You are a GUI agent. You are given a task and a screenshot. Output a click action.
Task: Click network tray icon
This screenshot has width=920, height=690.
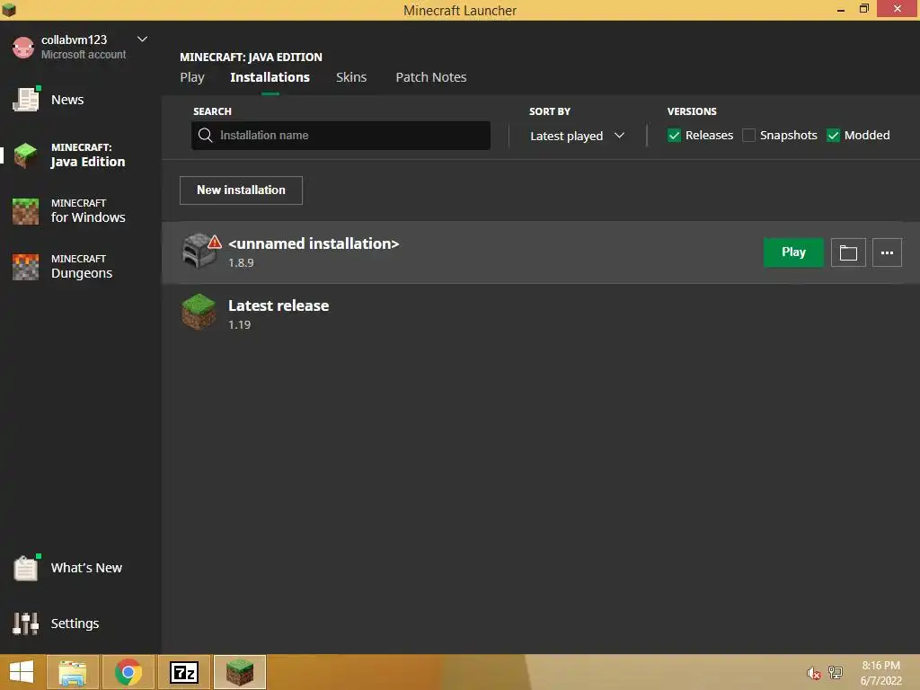pyautogui.click(x=836, y=673)
